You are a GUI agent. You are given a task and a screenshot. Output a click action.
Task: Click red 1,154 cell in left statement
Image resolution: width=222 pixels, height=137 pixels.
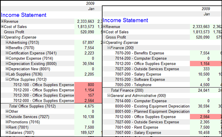click(x=88, y=90)
